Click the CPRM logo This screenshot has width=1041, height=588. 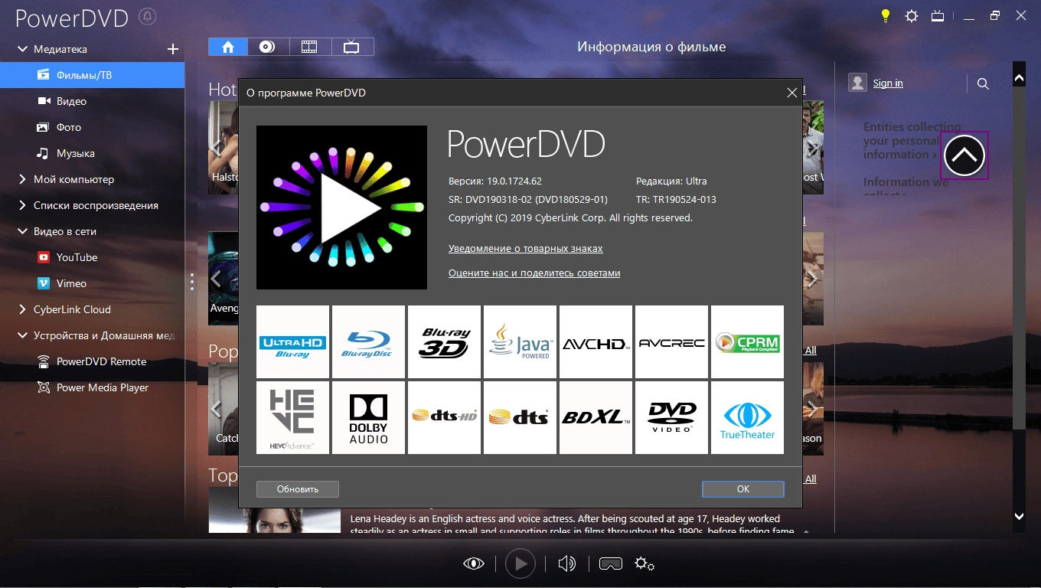point(747,341)
